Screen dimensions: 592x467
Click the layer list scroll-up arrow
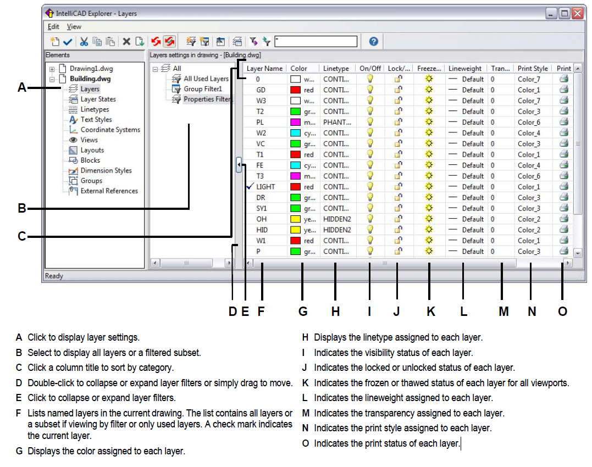click(x=578, y=68)
